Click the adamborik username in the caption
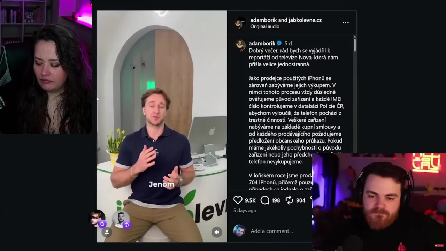446x251 pixels. pyautogui.click(x=262, y=43)
